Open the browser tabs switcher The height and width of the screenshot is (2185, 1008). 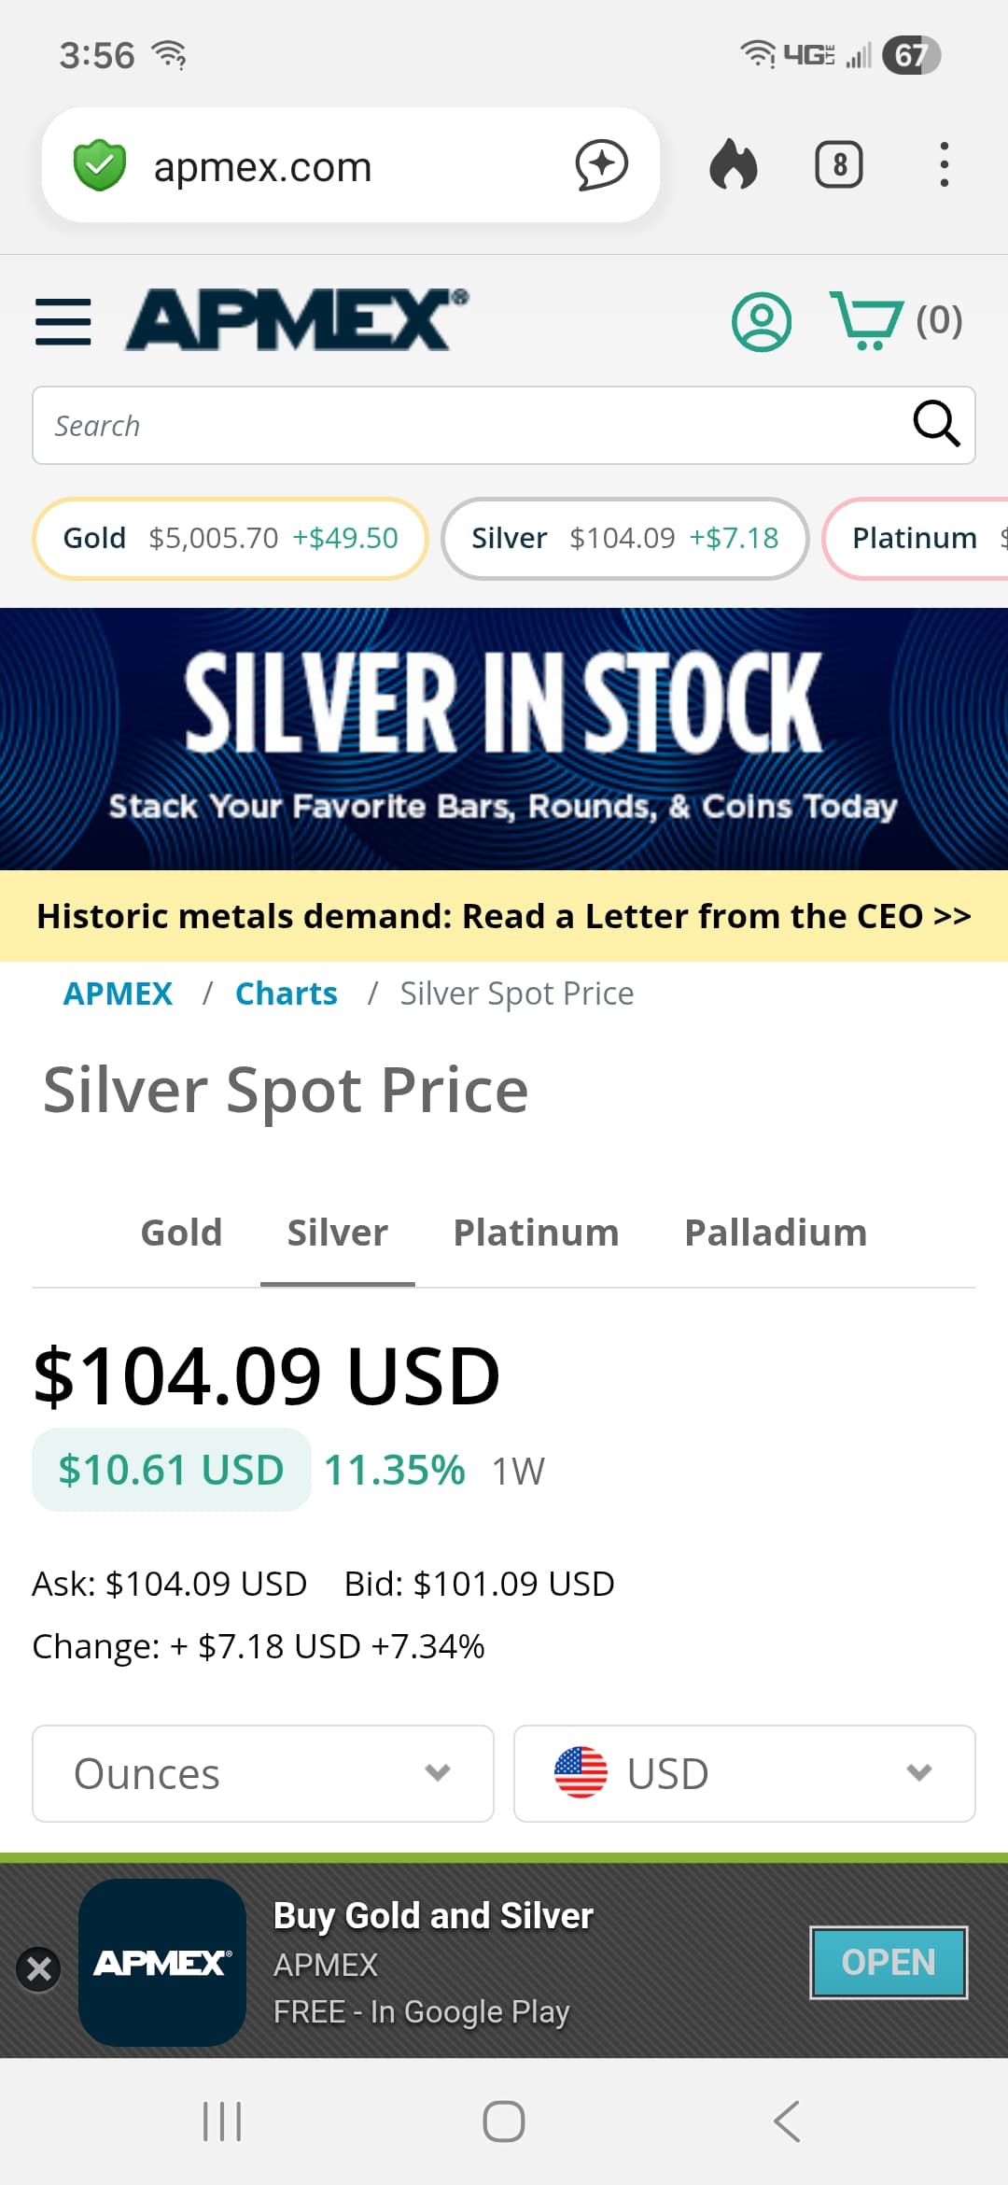[x=838, y=165]
